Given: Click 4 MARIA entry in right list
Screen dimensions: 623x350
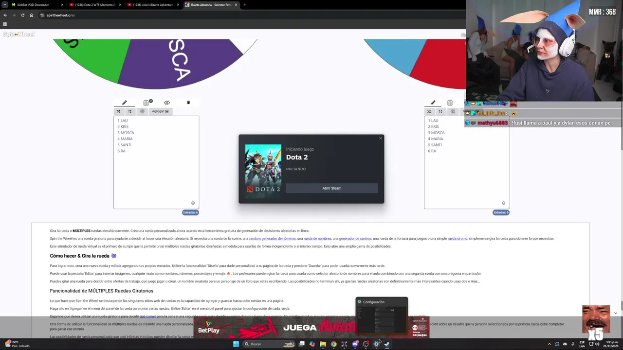Looking at the screenshot, I should coord(435,139).
